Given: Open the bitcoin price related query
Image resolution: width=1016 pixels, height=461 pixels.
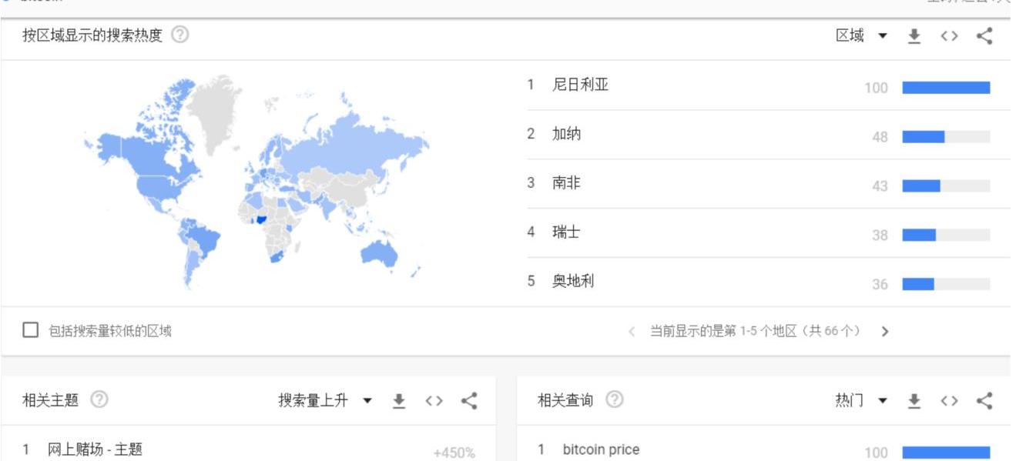Looking at the screenshot, I should click(600, 450).
